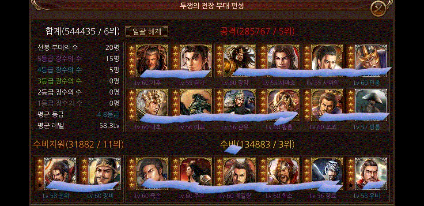The image size is (424, 206).
Task: Select the Lv.55 곽가 general portrait
Action: (192, 61)
